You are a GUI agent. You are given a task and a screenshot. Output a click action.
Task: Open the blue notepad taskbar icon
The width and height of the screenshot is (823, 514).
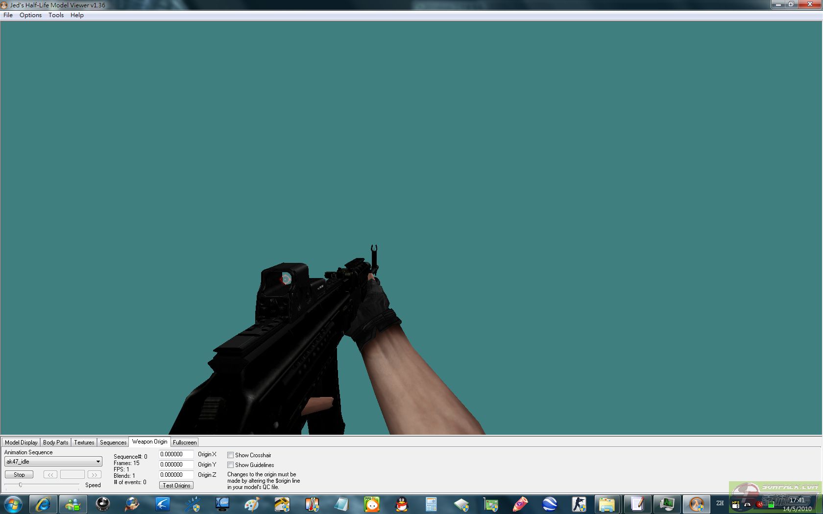(x=342, y=504)
